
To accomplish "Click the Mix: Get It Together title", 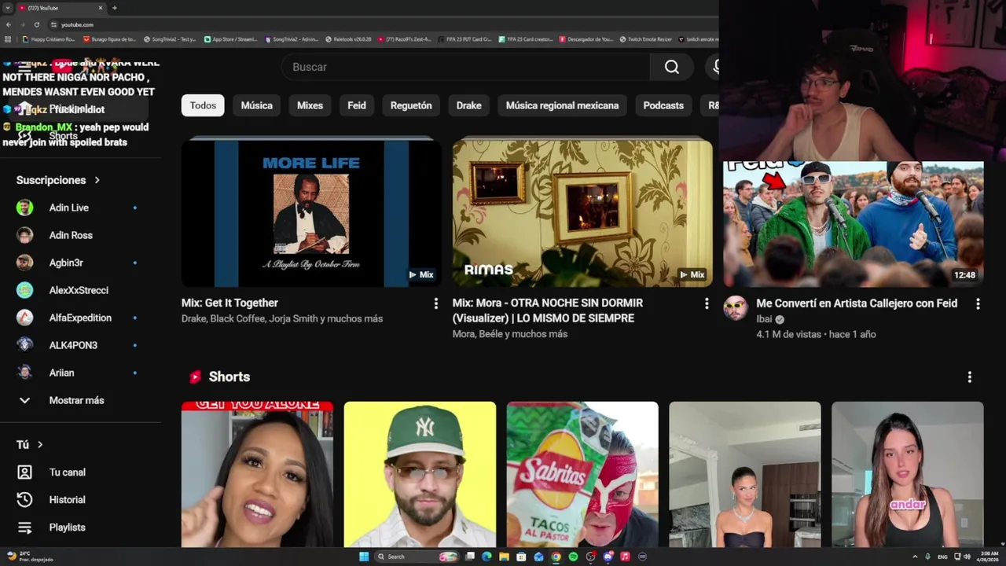I will [229, 303].
